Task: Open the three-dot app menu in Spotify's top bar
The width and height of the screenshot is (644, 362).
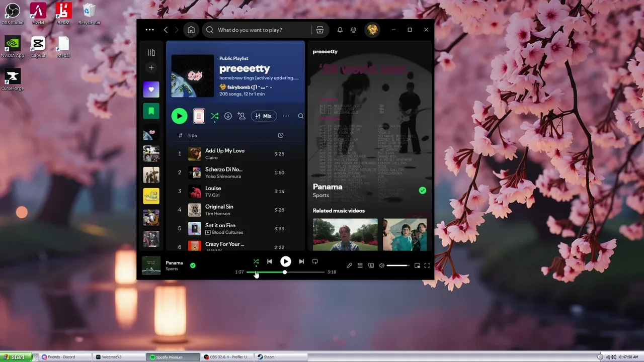Action: click(x=149, y=30)
